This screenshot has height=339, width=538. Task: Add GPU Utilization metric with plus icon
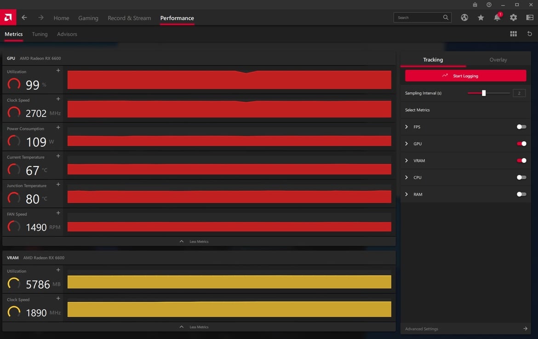tap(58, 71)
